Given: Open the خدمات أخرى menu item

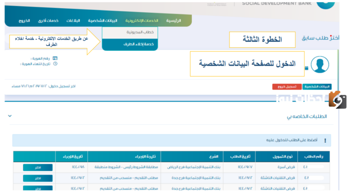Looking at the screenshot, I should pyautogui.click(x=48, y=21).
